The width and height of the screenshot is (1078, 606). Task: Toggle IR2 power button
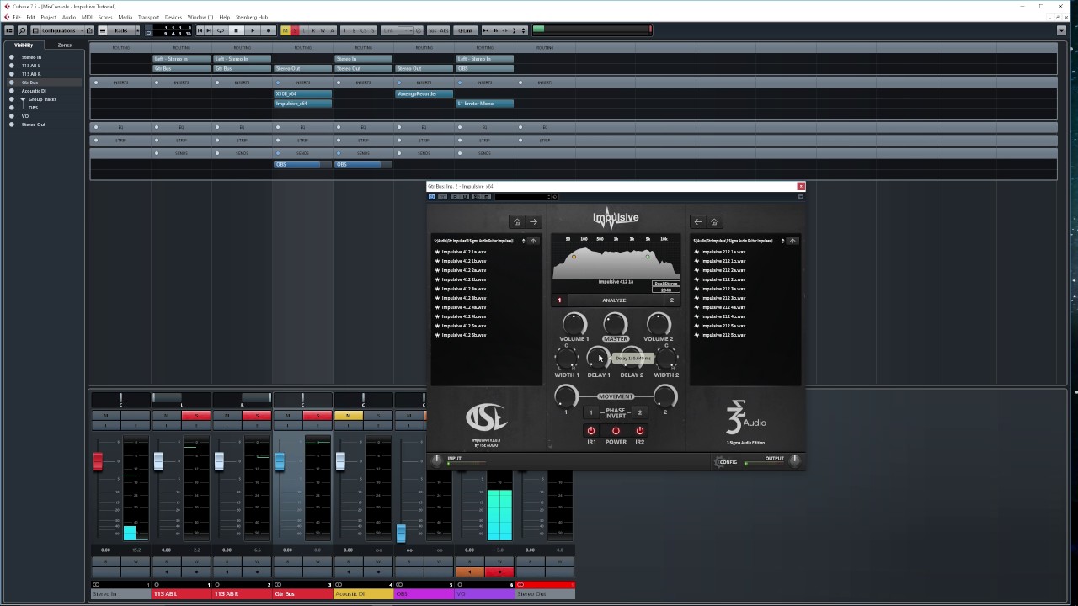click(640, 431)
